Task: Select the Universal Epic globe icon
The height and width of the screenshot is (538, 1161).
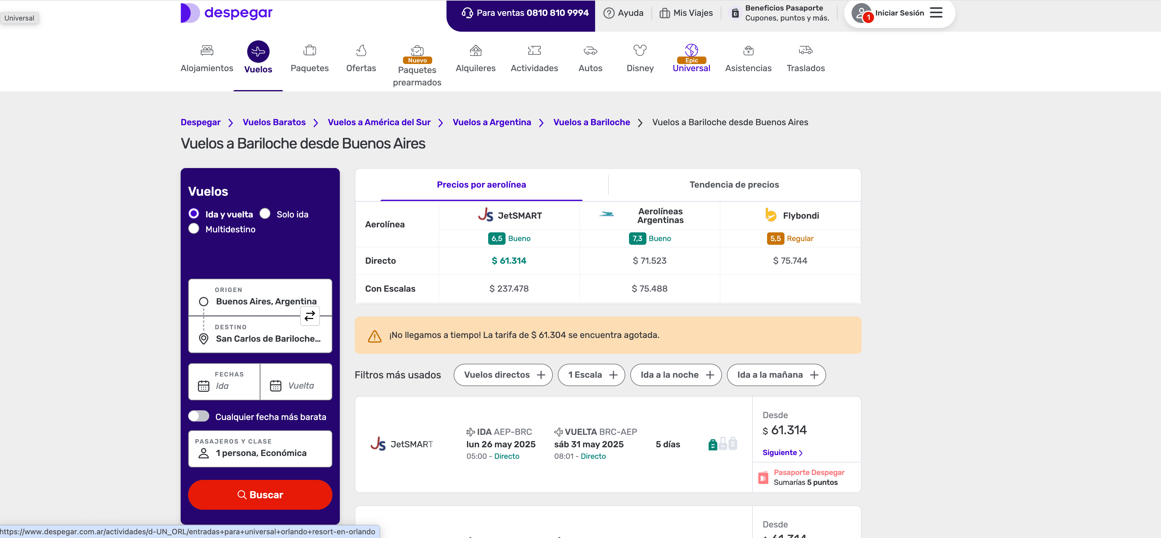Action: point(692,49)
